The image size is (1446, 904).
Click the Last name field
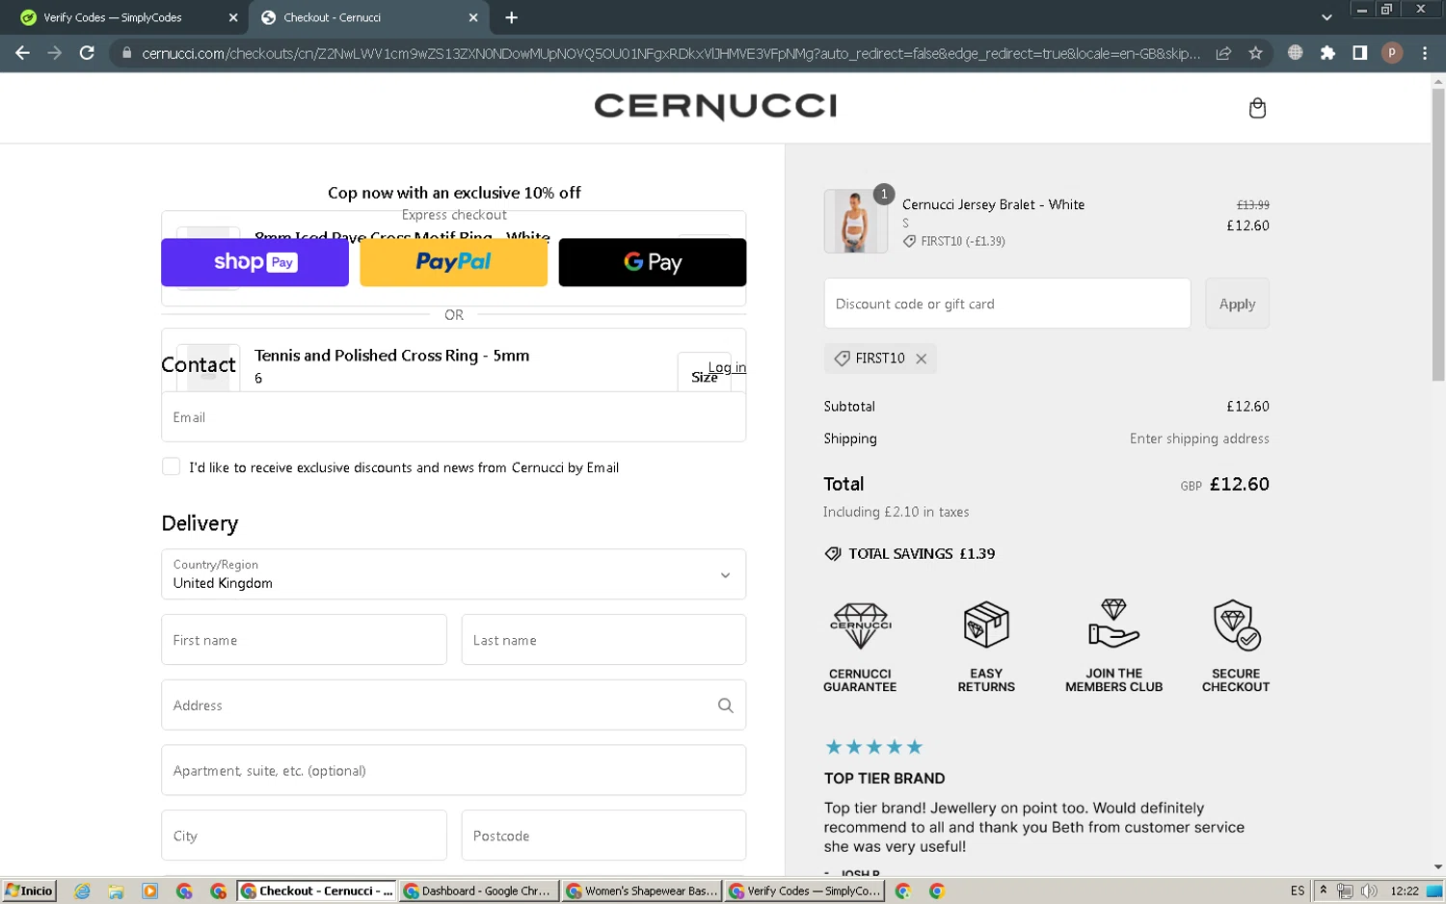604,640
